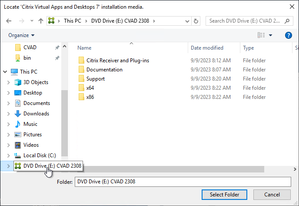The height and width of the screenshot is (206, 299).
Task: Select DVD Drive (E:) CVAD 2308 in tree
Action: [x=48, y=166]
